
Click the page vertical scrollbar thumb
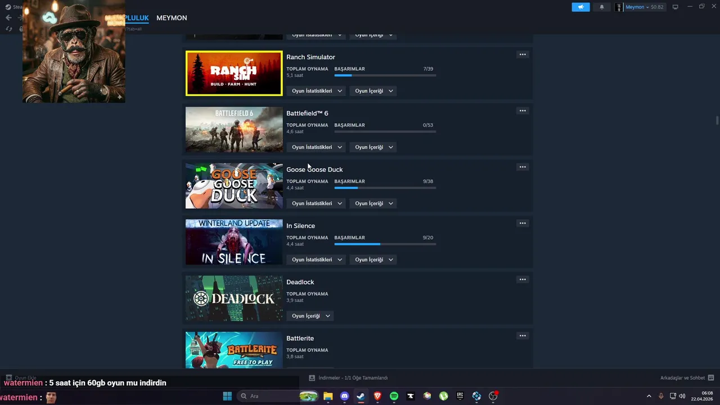click(x=717, y=121)
